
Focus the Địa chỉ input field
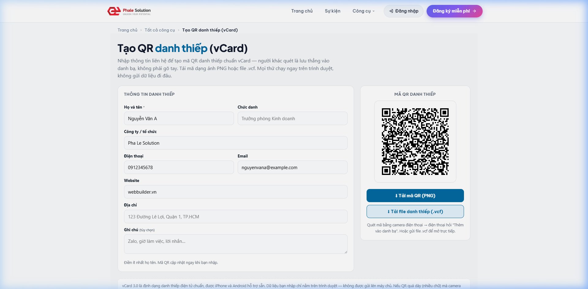[236, 217]
